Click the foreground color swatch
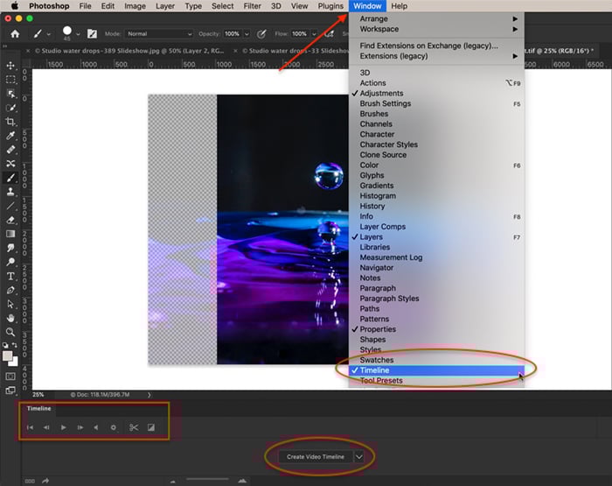The image size is (612, 486). click(7, 356)
